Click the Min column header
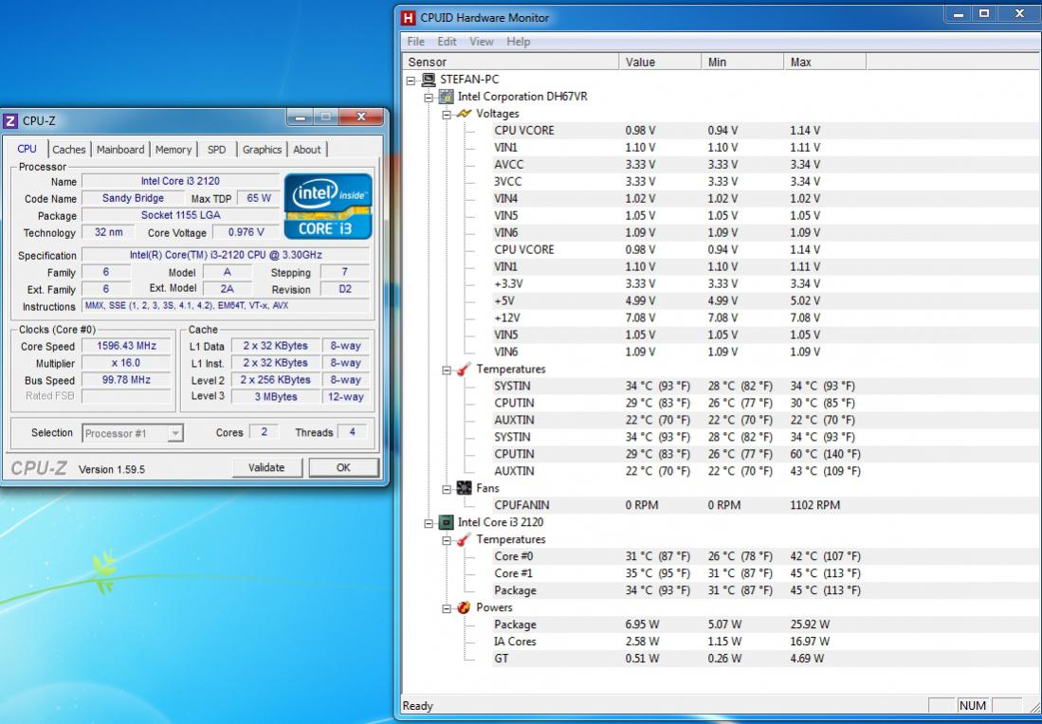The height and width of the screenshot is (724, 1042). click(742, 62)
